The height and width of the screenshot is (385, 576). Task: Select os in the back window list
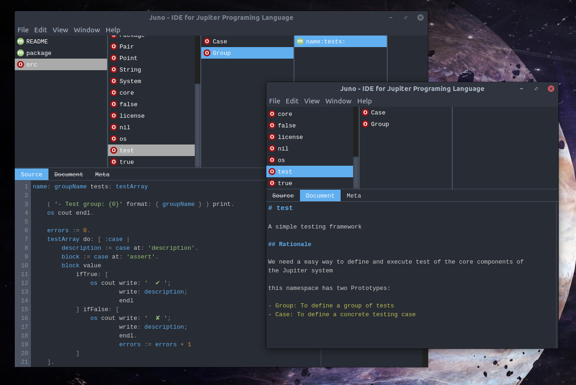point(151,139)
